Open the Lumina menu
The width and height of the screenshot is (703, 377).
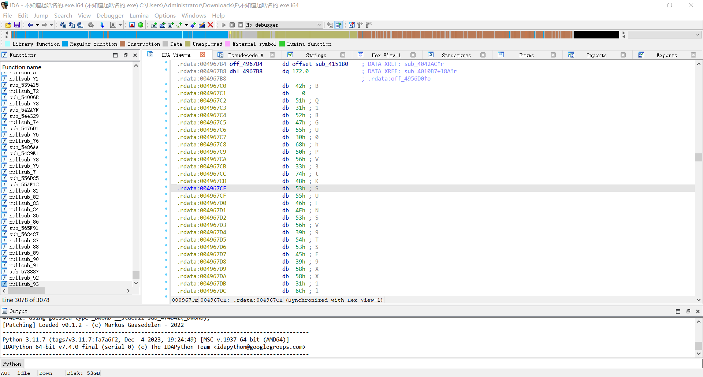139,15
